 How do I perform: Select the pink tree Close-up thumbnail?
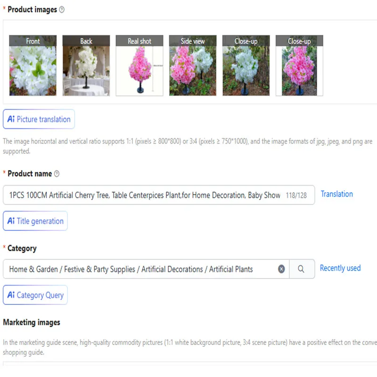[x=299, y=66]
